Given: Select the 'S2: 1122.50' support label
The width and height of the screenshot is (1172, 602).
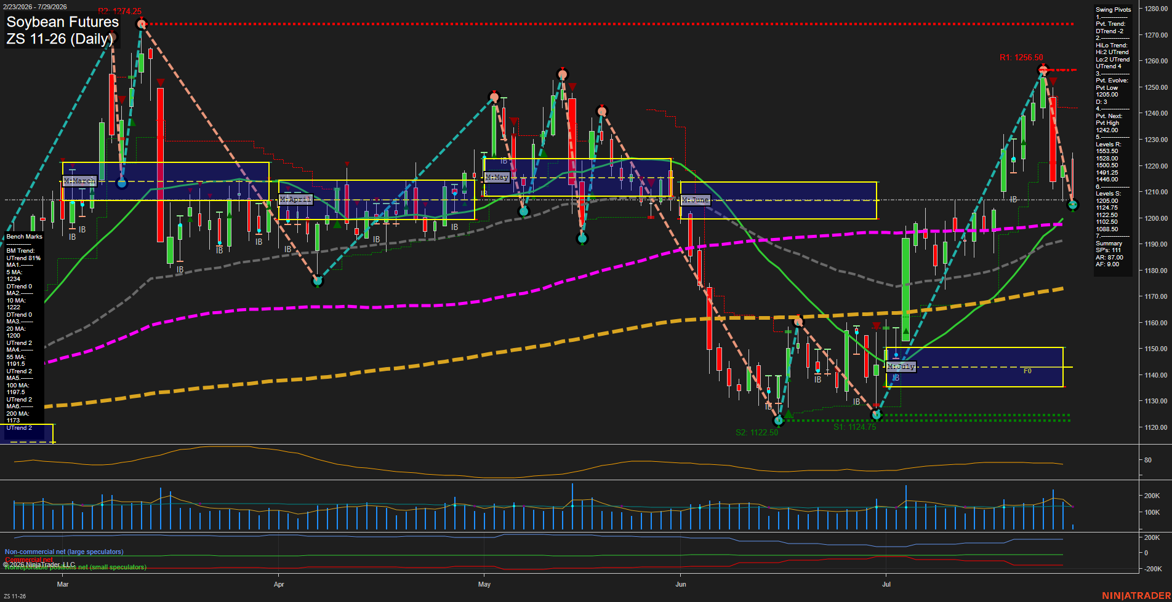Looking at the screenshot, I should click(x=757, y=432).
